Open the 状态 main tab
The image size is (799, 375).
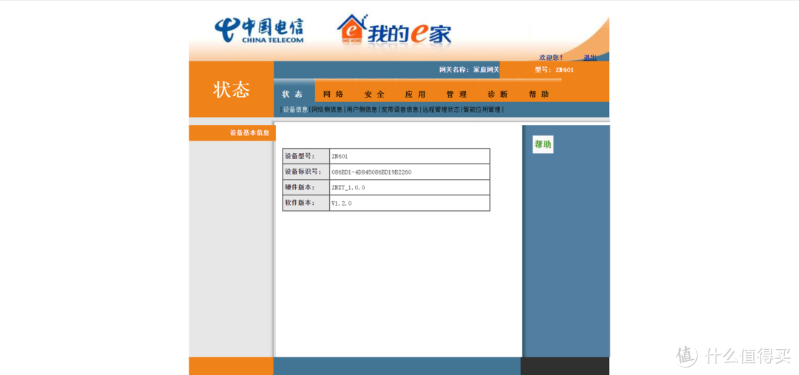[292, 94]
